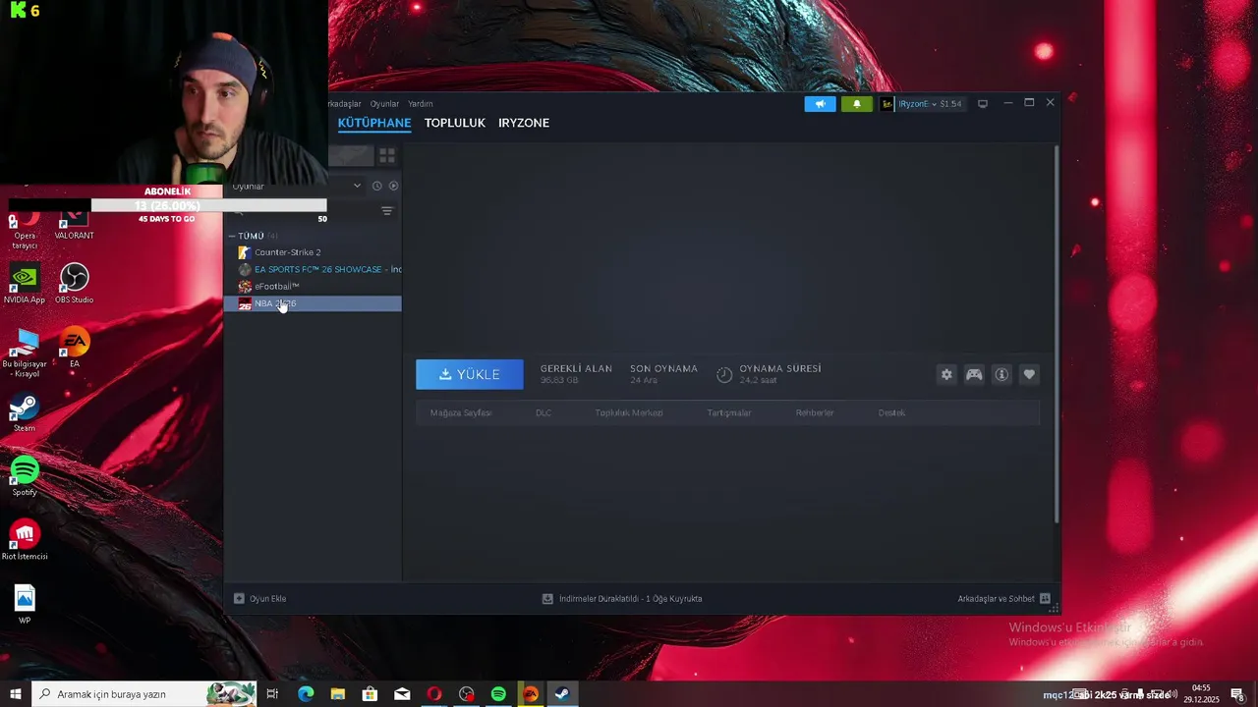Click Windows search box in taskbar
Viewport: 1258px width, 707px height.
(x=143, y=694)
